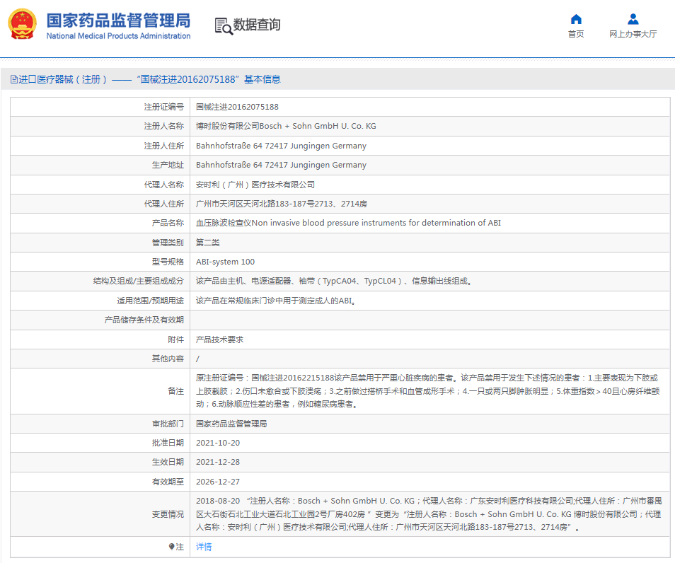
Task: Open the 数据查询 heading text
Action: 257,25
